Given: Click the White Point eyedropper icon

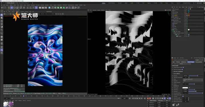Looking at the screenshot, I should pos(189,88).
